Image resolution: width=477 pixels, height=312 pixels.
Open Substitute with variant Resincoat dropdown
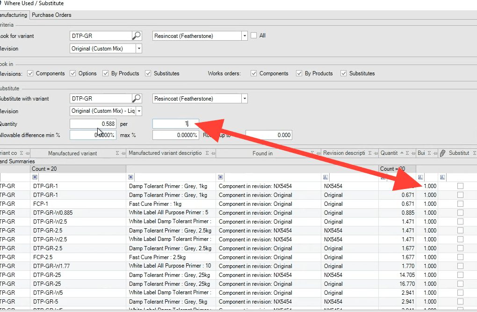point(245,99)
